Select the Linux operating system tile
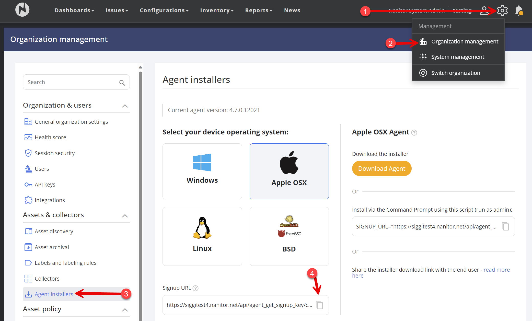The image size is (532, 321). pos(202,236)
